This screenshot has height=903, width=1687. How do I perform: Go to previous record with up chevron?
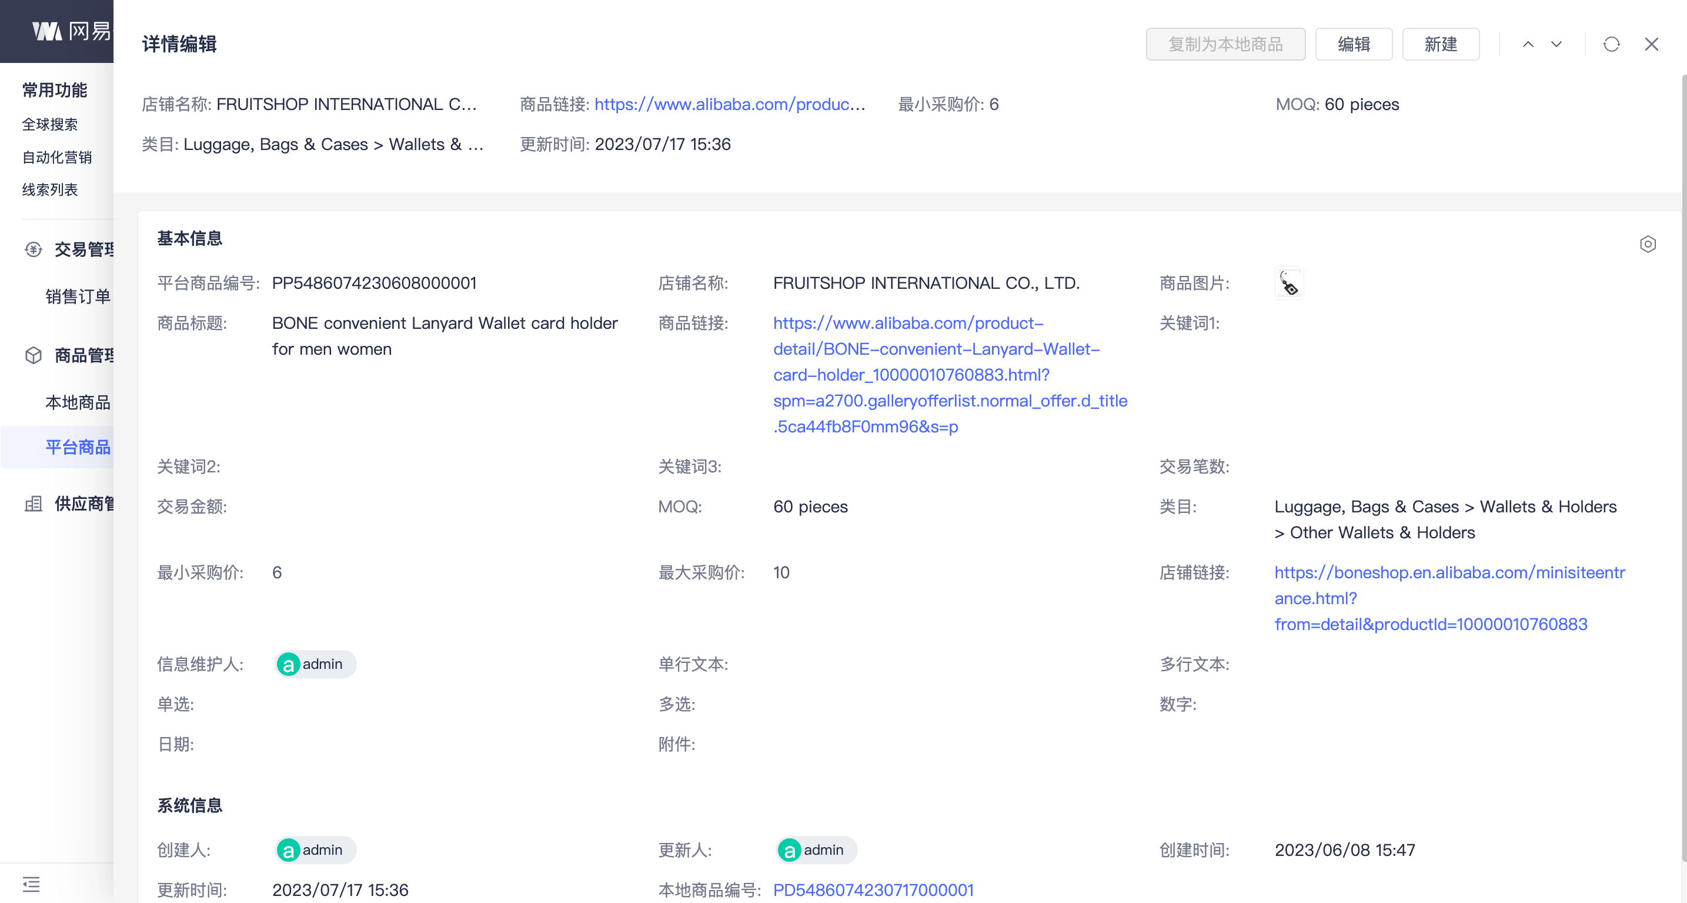1528,44
